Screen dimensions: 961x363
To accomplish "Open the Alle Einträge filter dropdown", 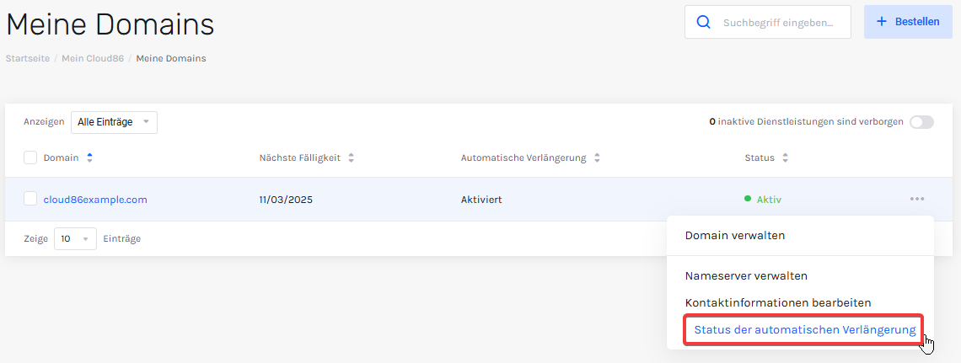I will coord(114,122).
